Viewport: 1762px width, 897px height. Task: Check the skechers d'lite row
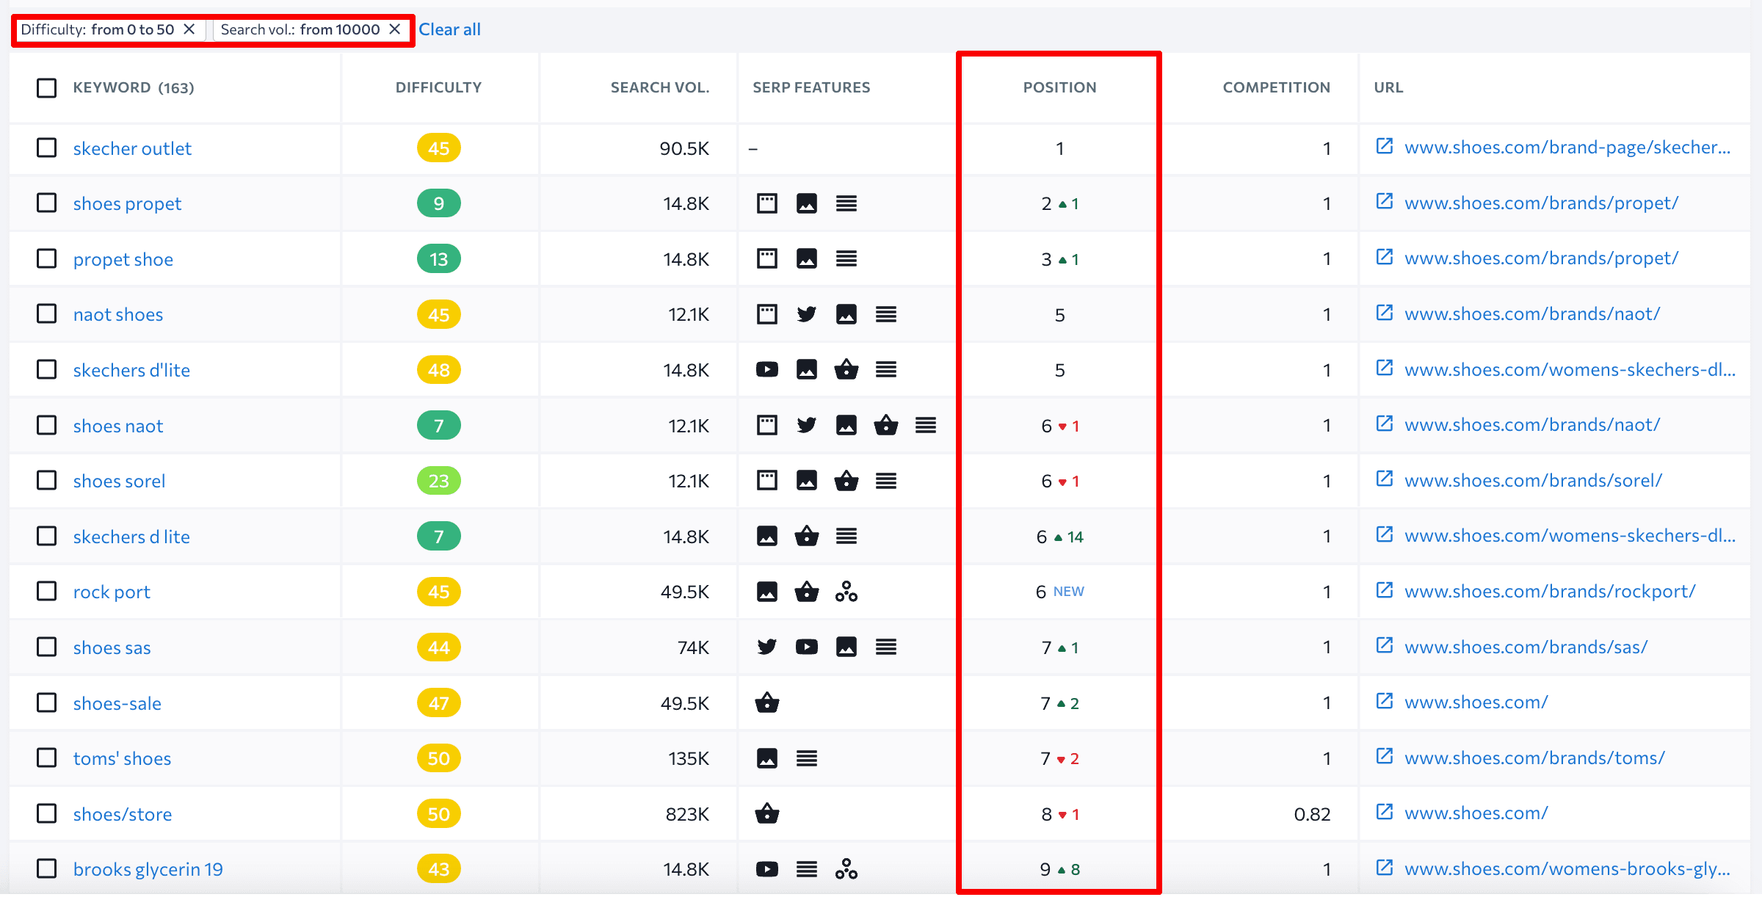click(47, 369)
